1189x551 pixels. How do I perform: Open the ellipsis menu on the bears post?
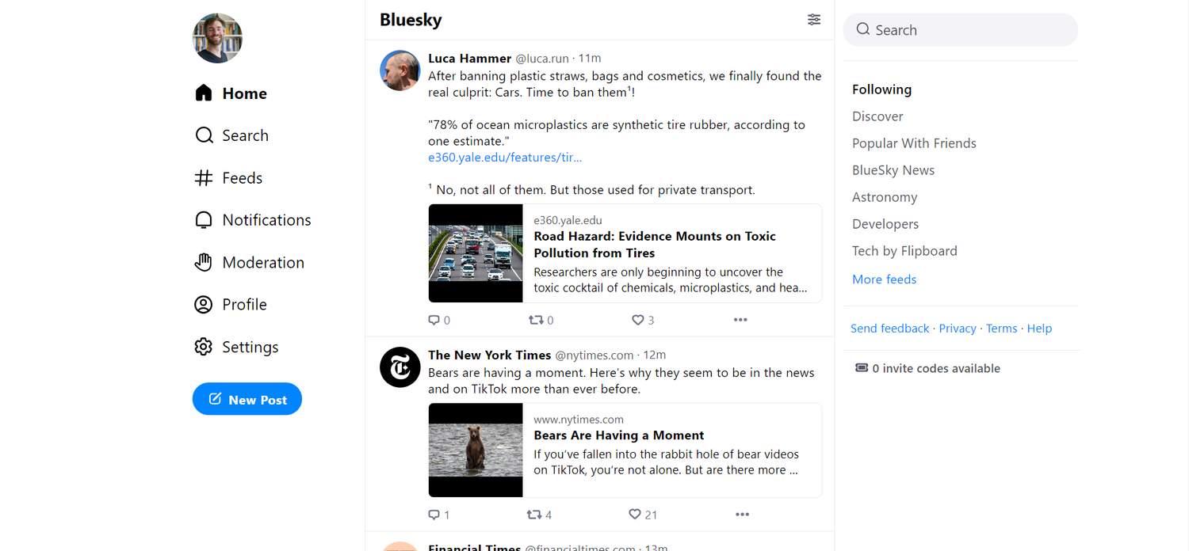[x=742, y=514]
